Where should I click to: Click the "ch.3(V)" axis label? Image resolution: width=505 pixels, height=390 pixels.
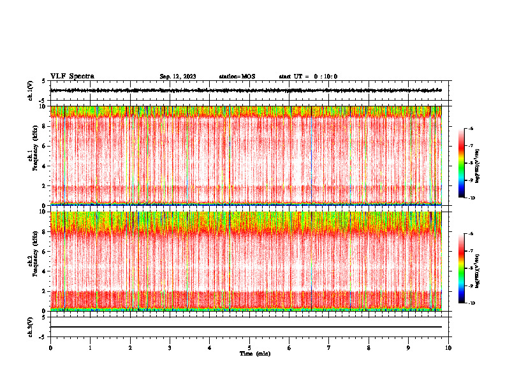31,328
